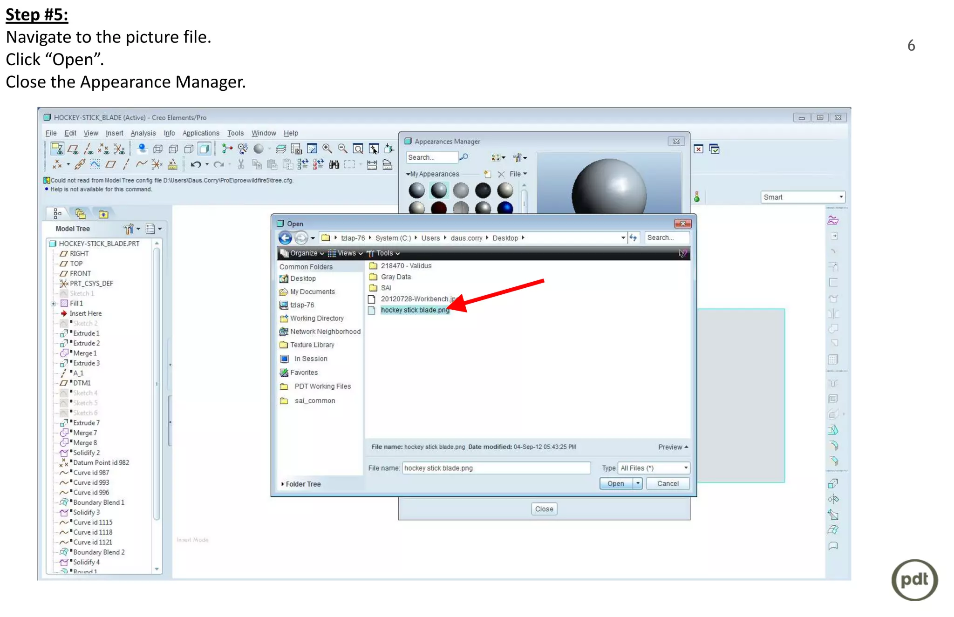Click Close button of Appearances Manager
The image size is (954, 617).
(544, 509)
